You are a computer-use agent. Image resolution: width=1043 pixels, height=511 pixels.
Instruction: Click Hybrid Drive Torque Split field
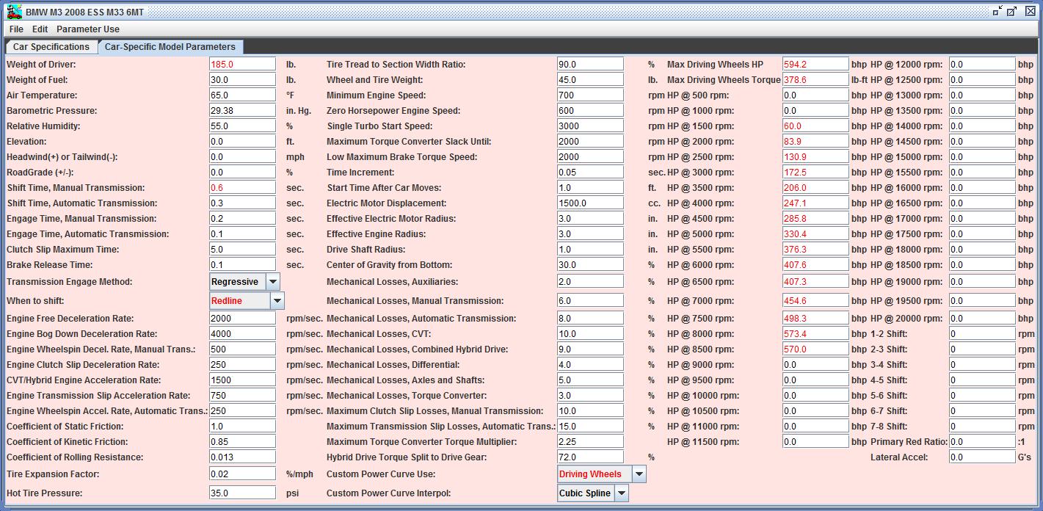point(590,457)
